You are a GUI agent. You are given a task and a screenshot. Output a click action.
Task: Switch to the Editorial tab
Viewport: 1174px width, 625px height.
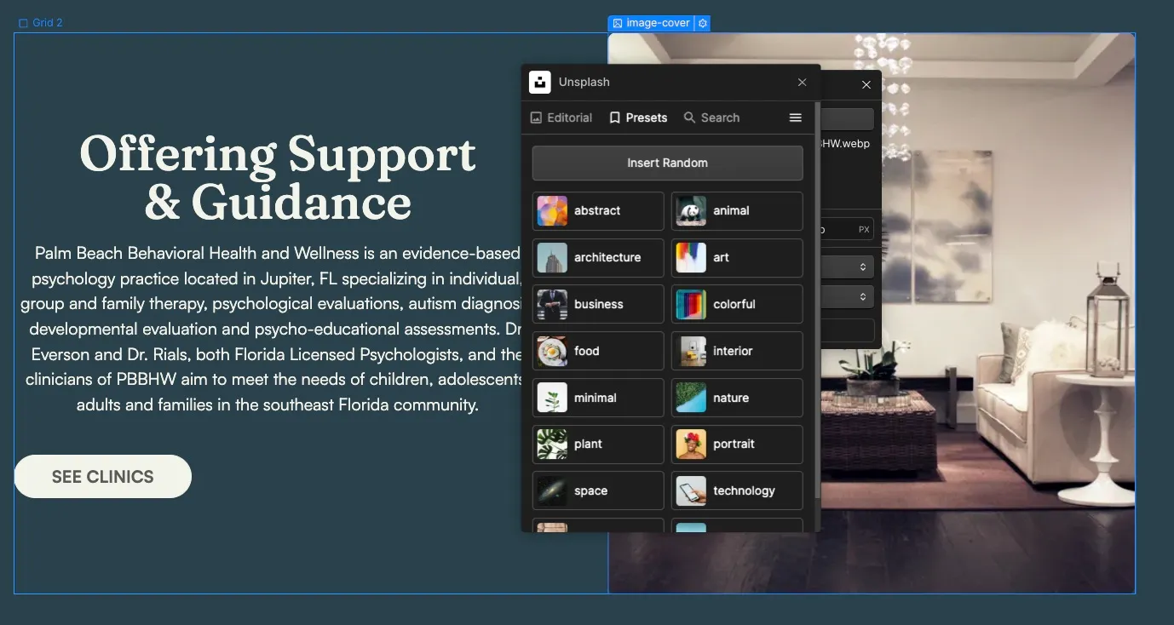point(568,118)
